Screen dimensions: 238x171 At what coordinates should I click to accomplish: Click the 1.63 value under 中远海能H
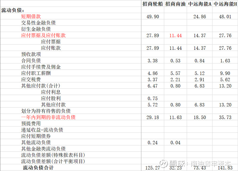coord(225,61)
